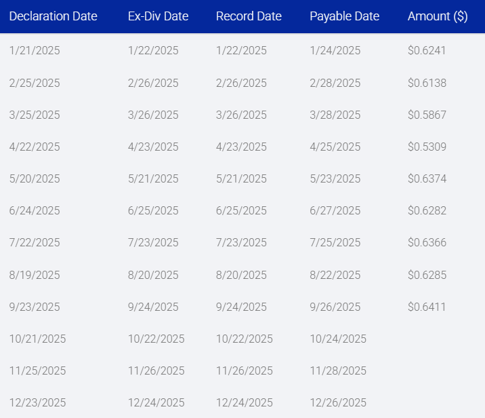The height and width of the screenshot is (418, 485).
Task: Select declaration date 10/21/2025
Action: 37,339
